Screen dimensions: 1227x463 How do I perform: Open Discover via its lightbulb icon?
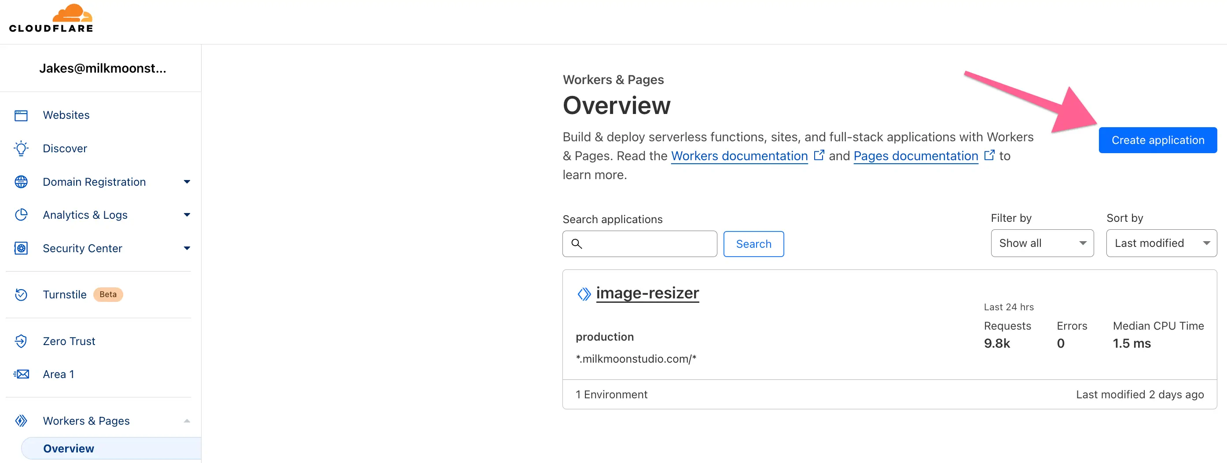point(21,148)
